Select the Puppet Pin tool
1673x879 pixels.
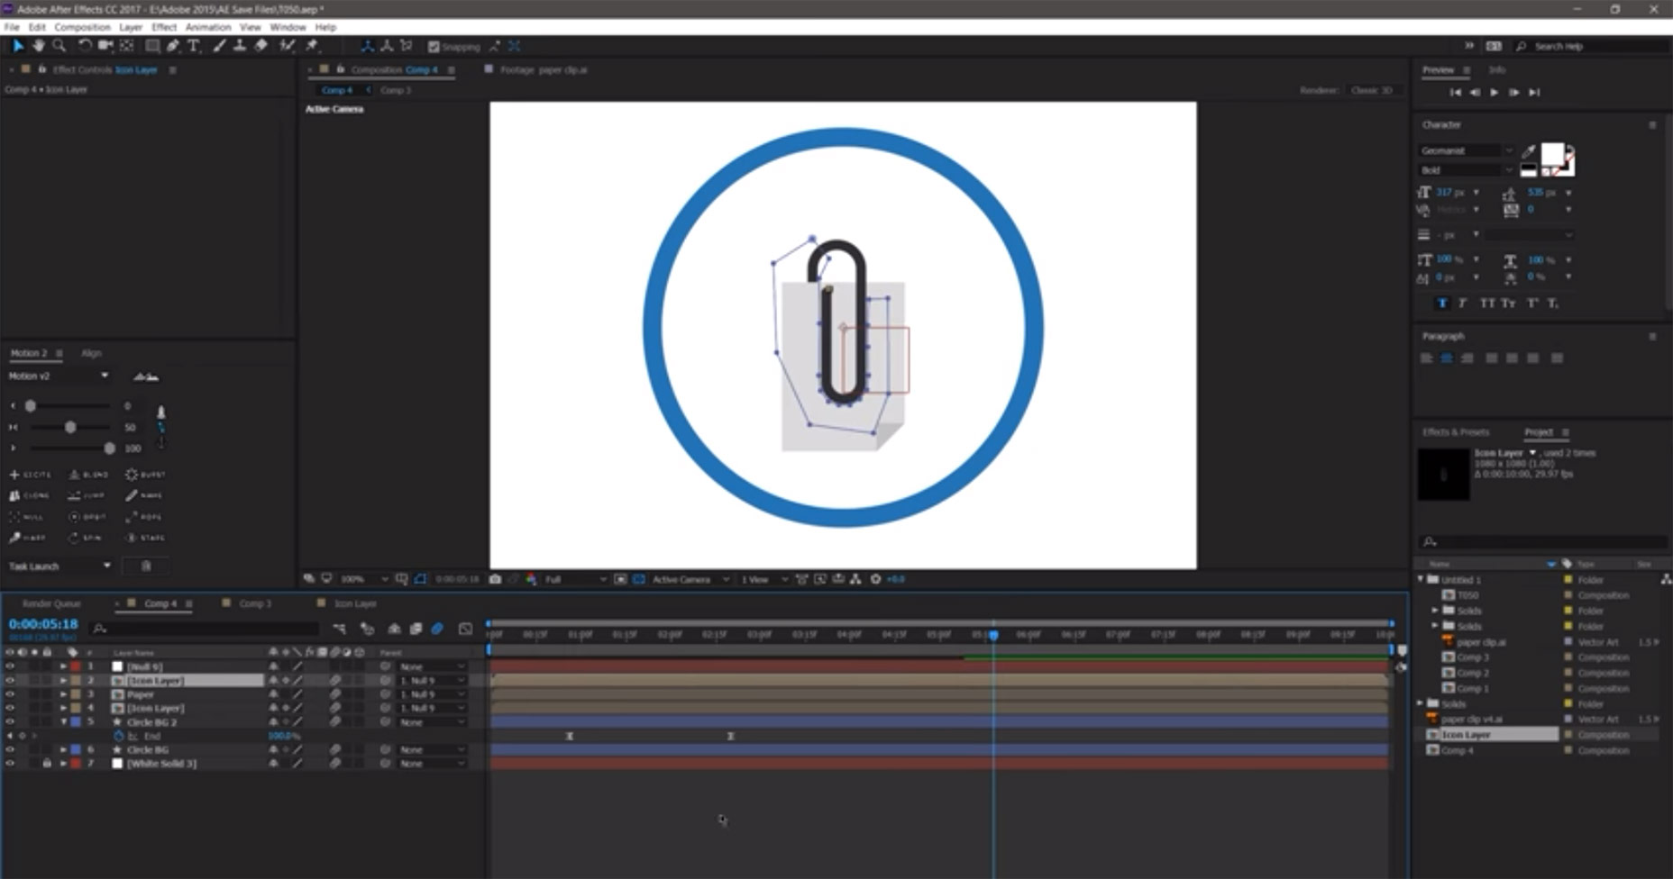coord(312,46)
